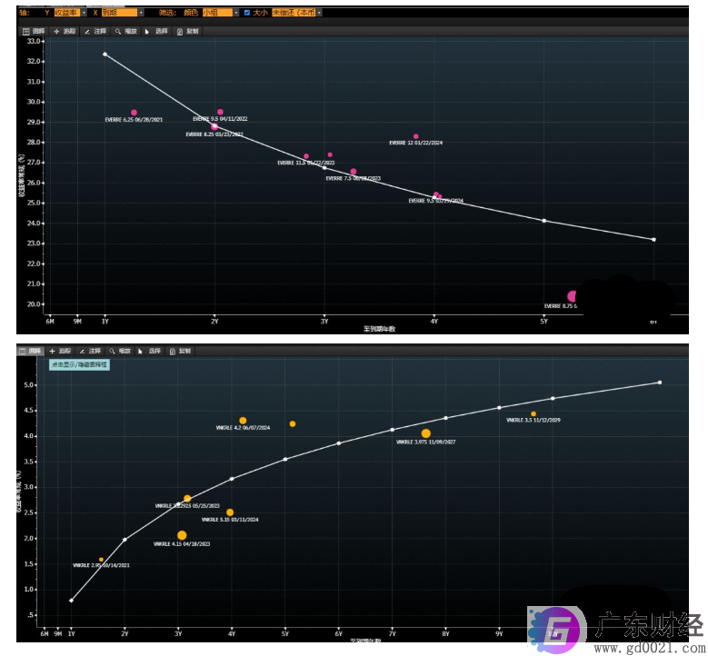Toggle the highlighted 图释 legend button in VNKRLE chart
The width and height of the screenshot is (708, 656).
(x=30, y=351)
